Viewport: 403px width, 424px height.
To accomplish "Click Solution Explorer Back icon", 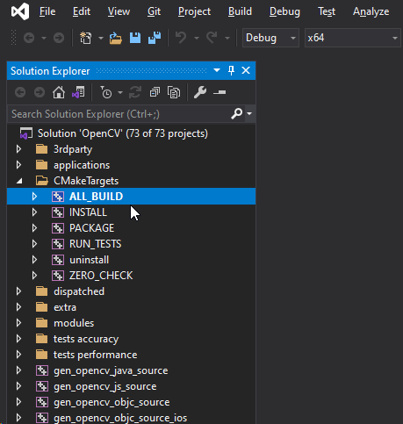I will tap(20, 92).
